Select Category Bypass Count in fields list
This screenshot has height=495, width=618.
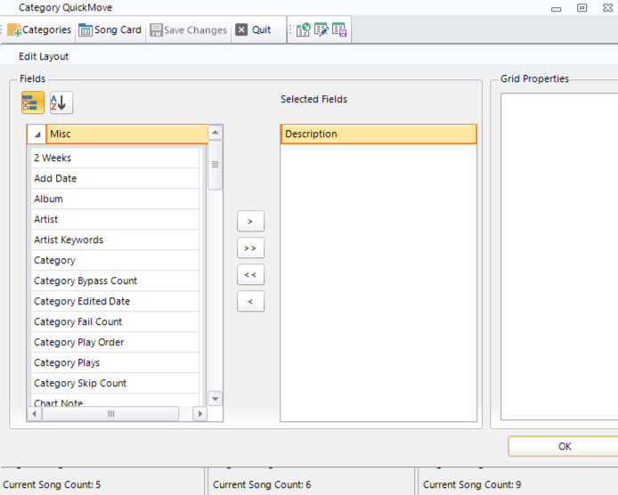coord(85,280)
